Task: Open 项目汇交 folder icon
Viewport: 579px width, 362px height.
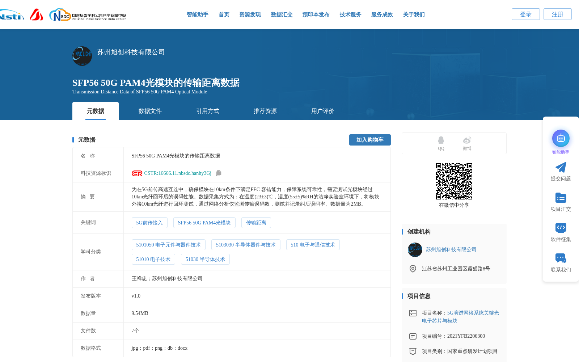Action: pyautogui.click(x=561, y=198)
